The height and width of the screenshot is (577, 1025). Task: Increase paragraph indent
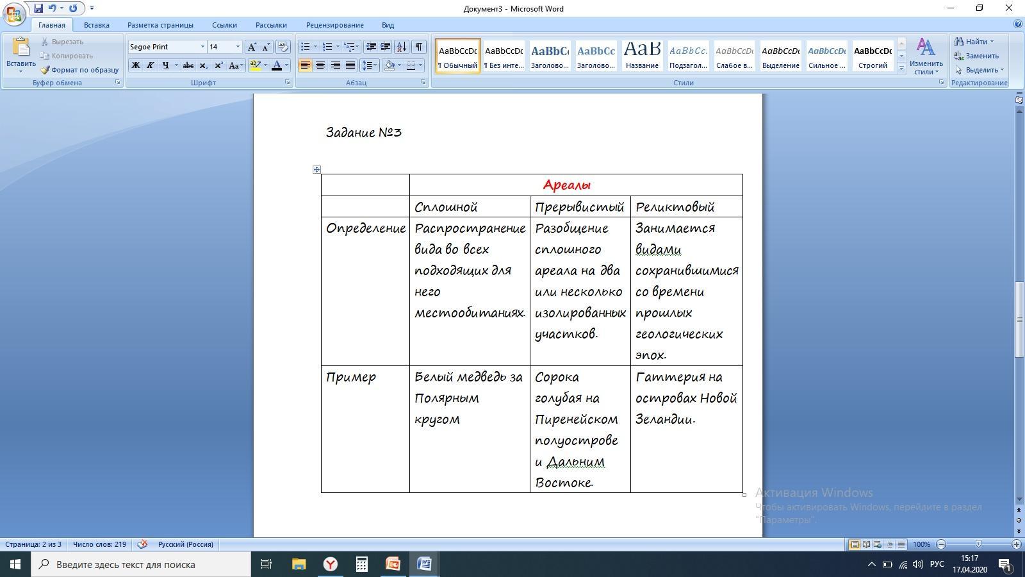click(x=386, y=47)
